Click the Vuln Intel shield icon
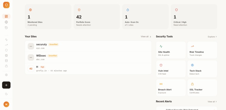226x110 pixels. [x=161, y=65]
